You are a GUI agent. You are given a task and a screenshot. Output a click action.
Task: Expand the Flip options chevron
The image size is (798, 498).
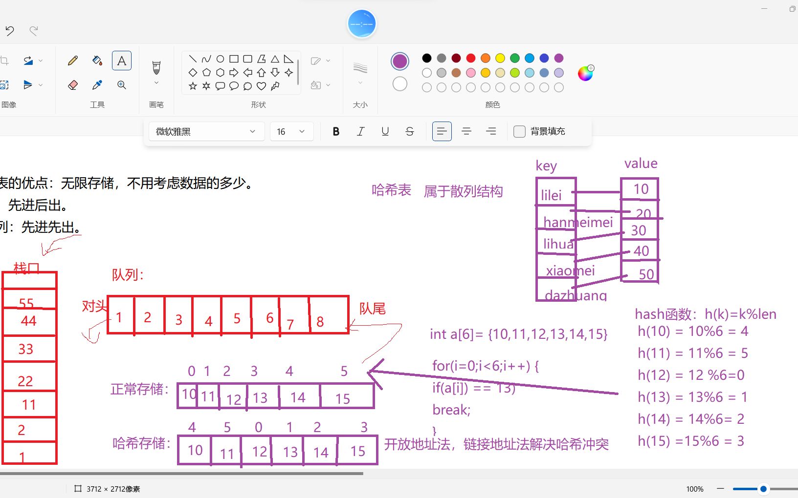[41, 85]
